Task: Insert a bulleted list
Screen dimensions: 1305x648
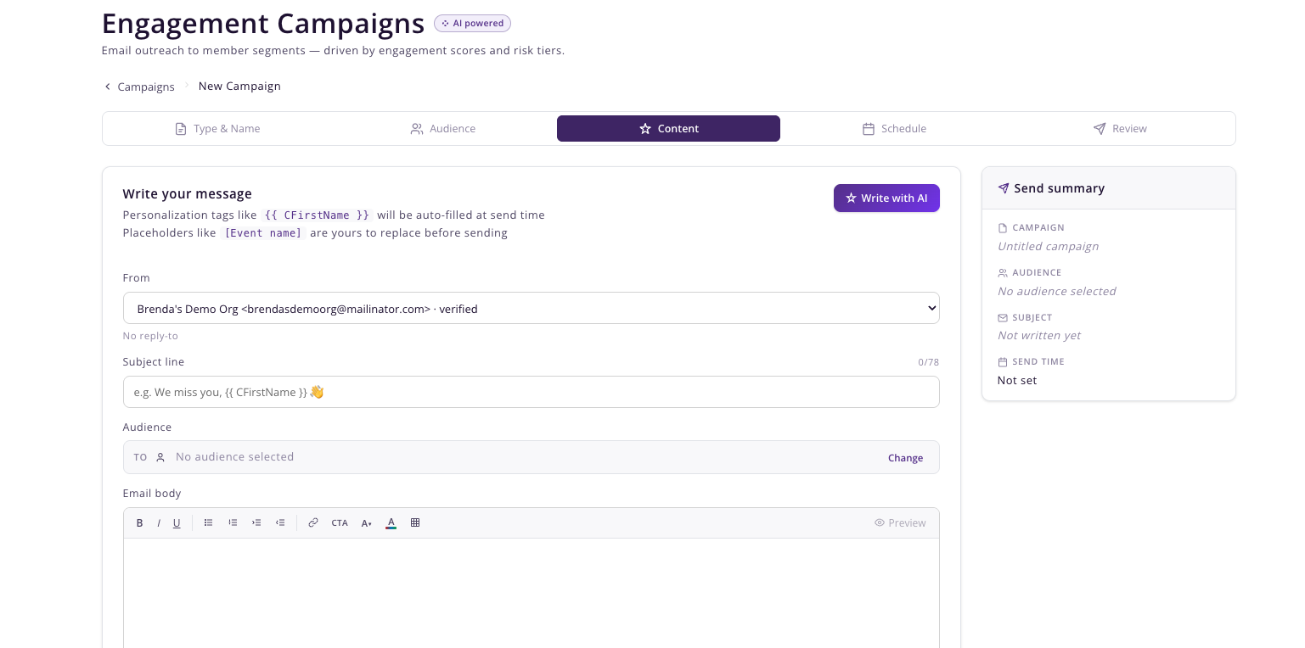Action: (x=208, y=523)
